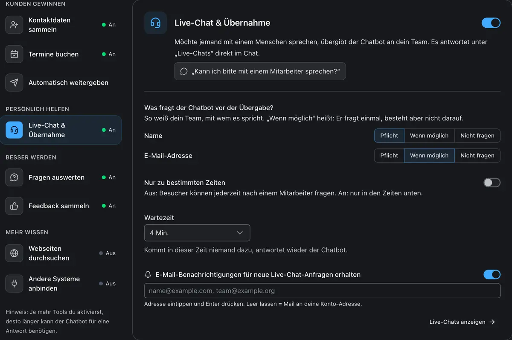Screen dimensions: 512x340
Task: Open Fragen auswerten question bubble icon
Action: point(14,177)
